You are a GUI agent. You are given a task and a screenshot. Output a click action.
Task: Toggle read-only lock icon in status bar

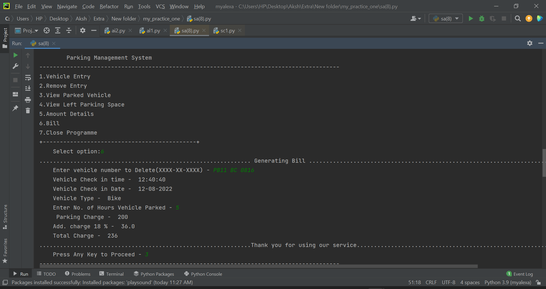point(538,282)
